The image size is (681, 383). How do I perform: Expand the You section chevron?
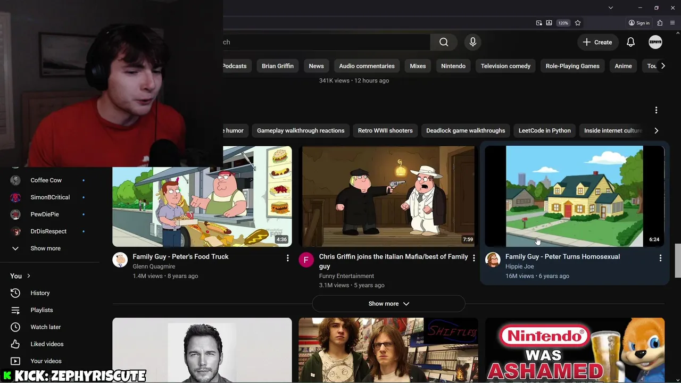pyautogui.click(x=29, y=276)
